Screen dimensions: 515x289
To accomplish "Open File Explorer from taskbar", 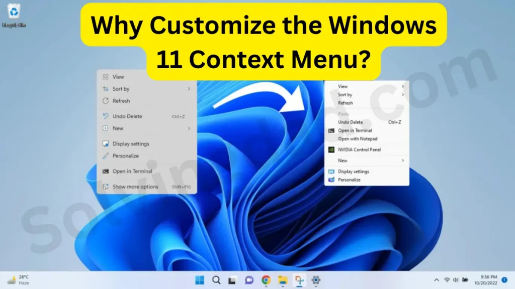I will click(283, 280).
